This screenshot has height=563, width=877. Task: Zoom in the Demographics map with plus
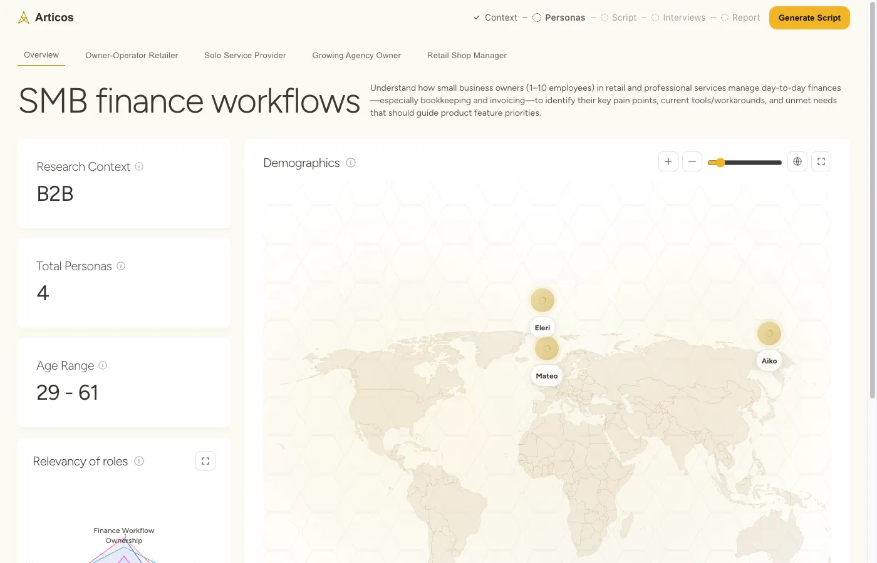668,161
